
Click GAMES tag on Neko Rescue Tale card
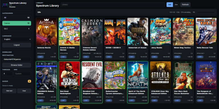(x=200, y=57)
